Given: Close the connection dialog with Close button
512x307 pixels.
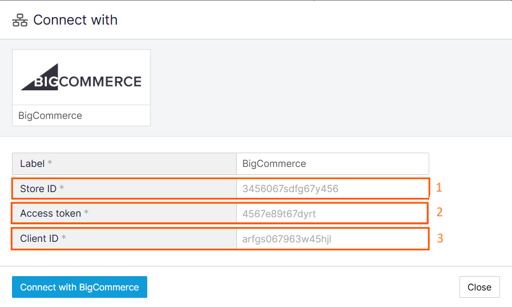Looking at the screenshot, I should tap(479, 287).
